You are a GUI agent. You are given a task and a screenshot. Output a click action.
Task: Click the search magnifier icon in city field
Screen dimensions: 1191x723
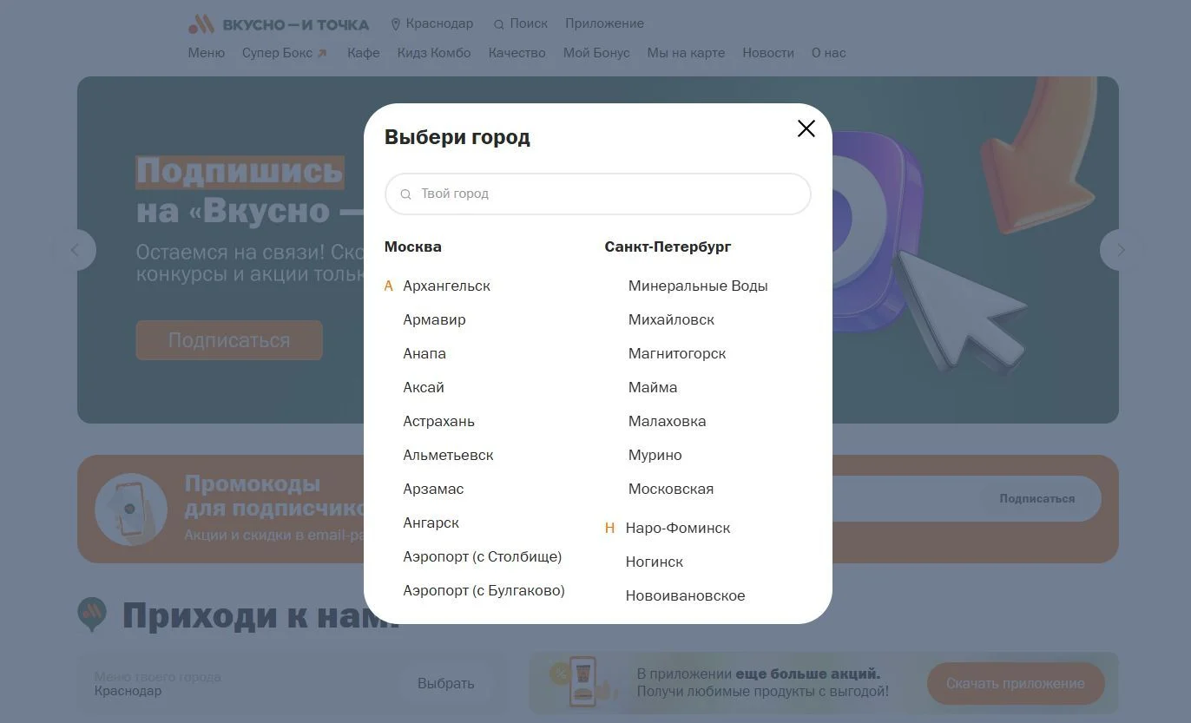coord(405,194)
